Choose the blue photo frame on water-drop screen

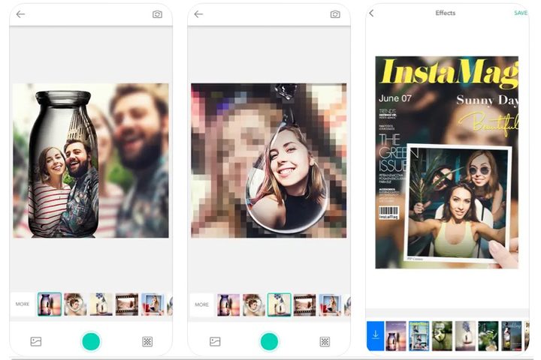coord(331,305)
